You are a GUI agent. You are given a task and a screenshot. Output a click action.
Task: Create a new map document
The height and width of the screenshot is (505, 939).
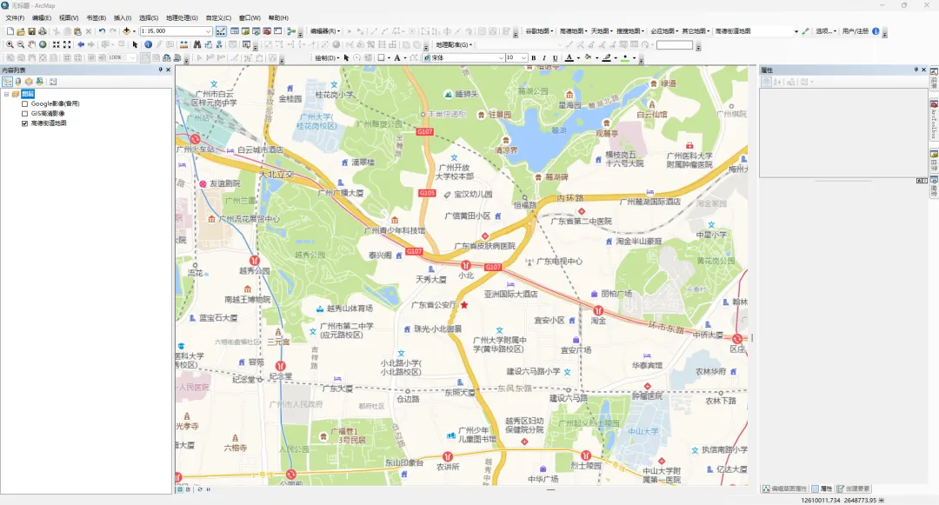[10, 31]
